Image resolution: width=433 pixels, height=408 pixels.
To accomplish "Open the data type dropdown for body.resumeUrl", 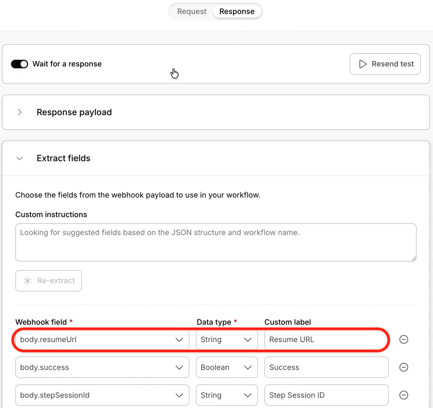I will [226, 339].
